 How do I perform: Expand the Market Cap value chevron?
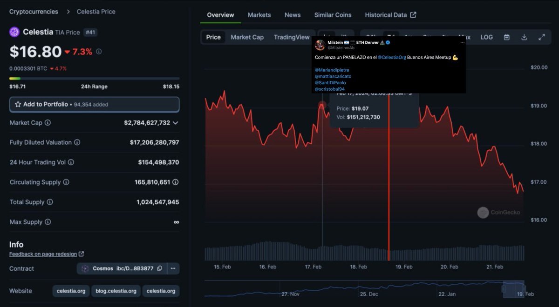(175, 123)
